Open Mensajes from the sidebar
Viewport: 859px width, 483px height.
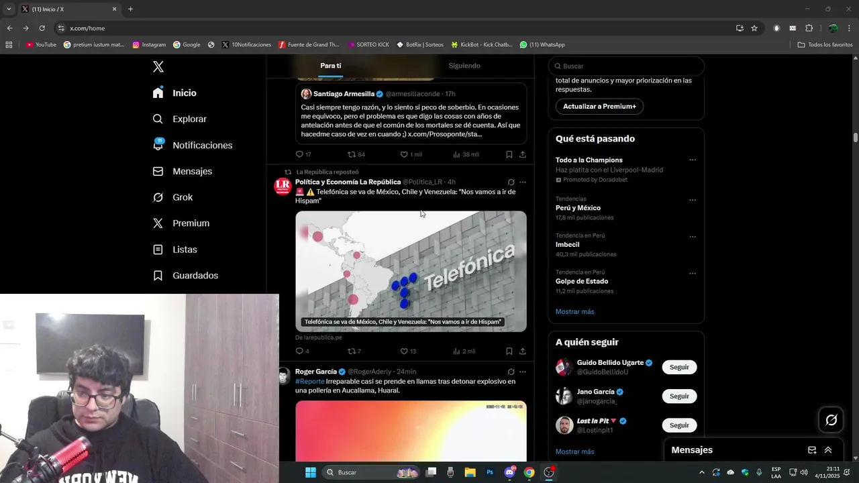click(x=182, y=171)
